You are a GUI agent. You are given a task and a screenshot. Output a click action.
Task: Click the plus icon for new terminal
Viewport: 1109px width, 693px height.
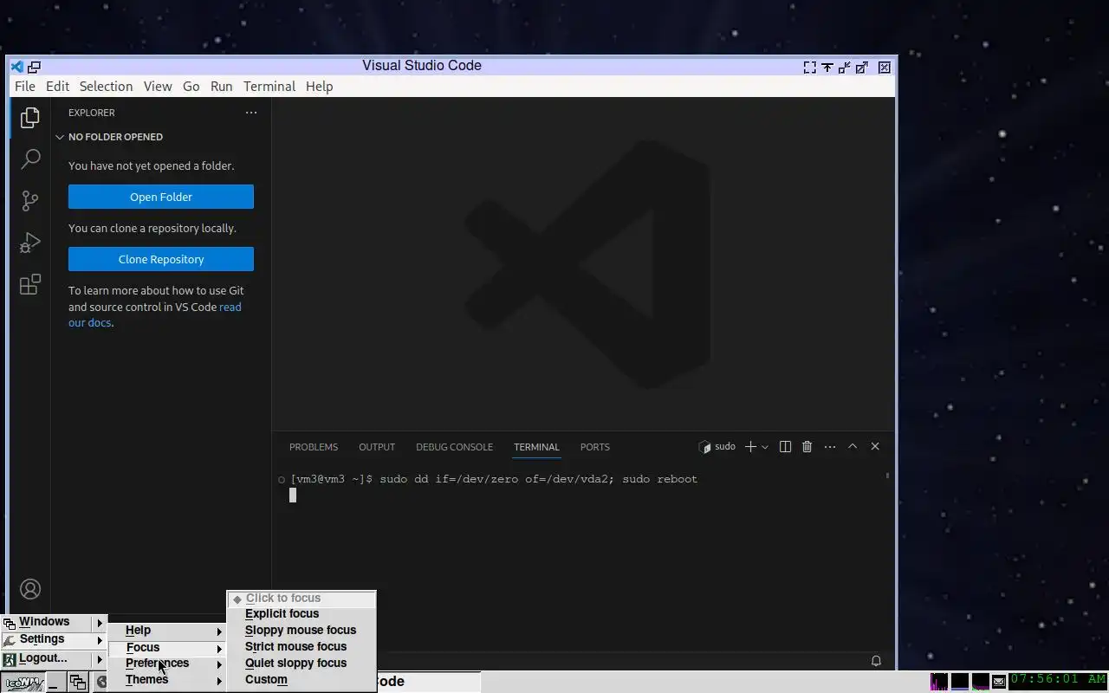click(750, 447)
